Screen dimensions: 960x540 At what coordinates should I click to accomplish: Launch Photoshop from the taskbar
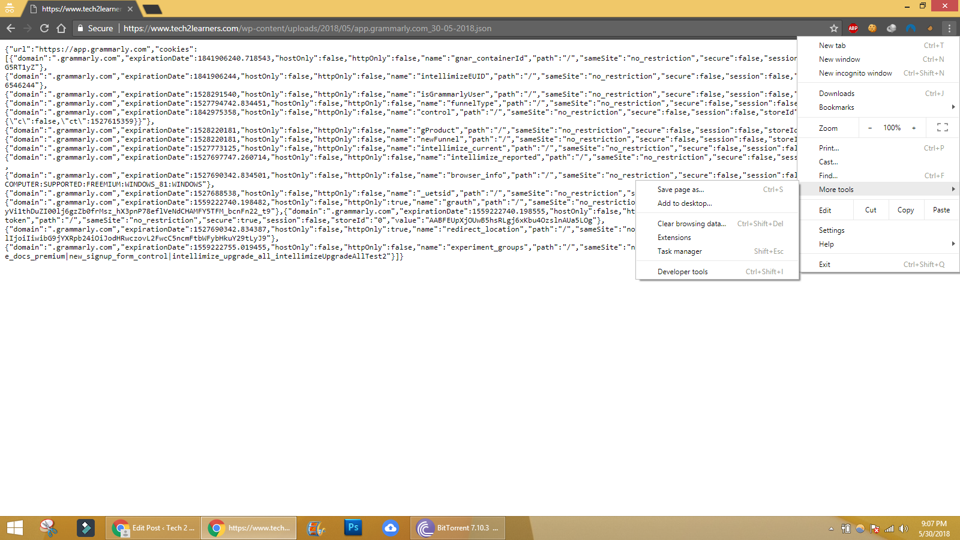point(353,528)
